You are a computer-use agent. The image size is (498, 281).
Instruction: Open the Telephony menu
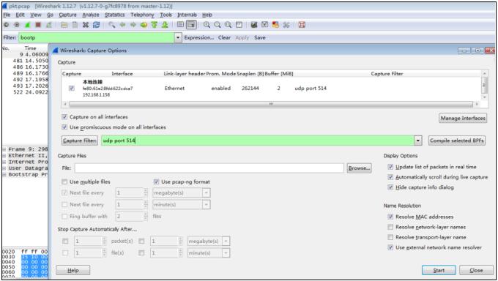click(x=142, y=15)
